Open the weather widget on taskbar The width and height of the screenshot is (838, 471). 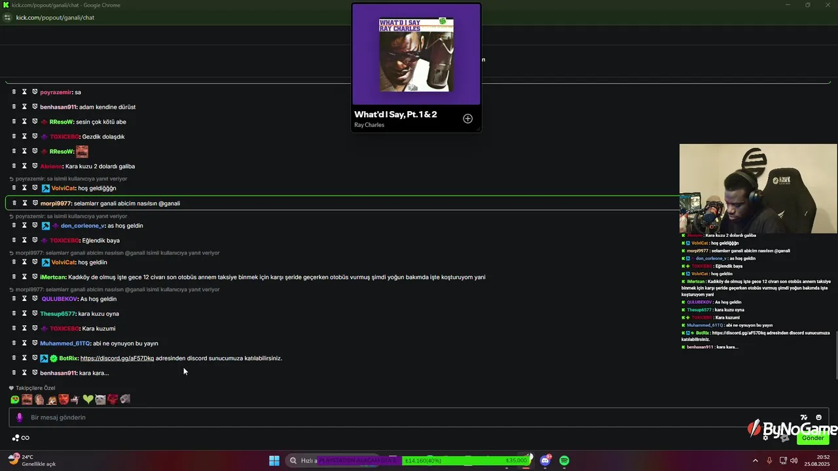coord(33,461)
